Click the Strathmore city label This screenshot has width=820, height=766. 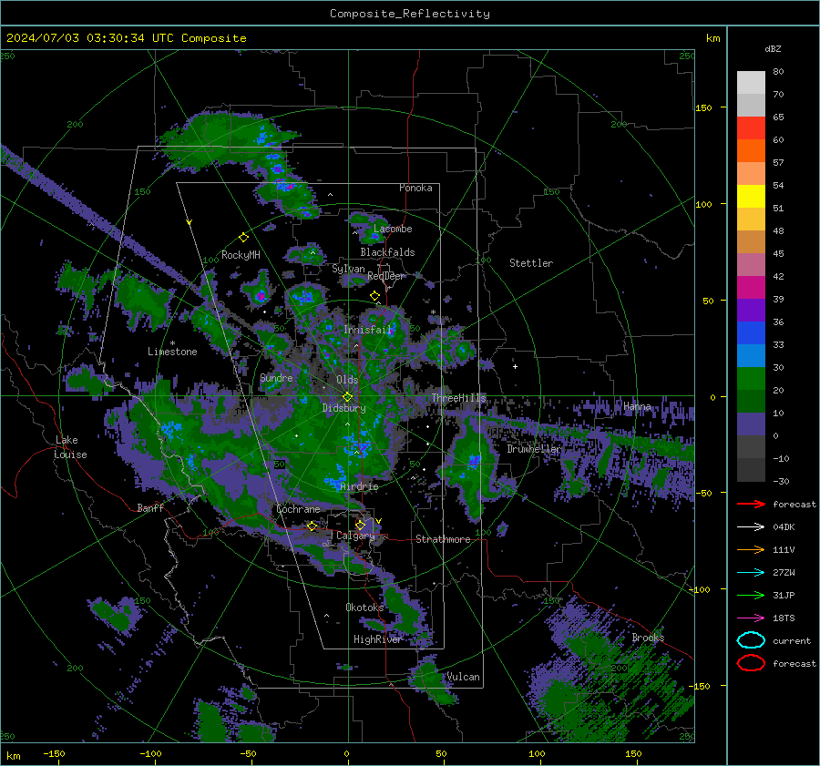click(x=443, y=539)
